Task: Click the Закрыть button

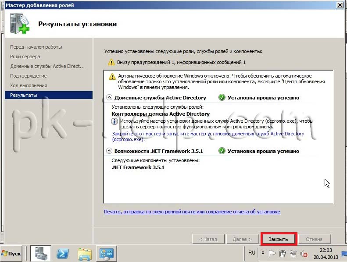Action: click(278, 239)
